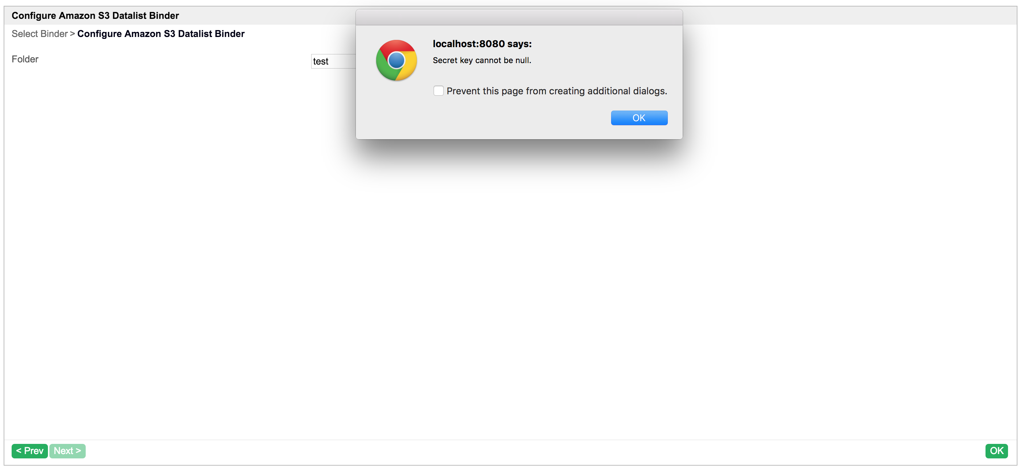Click the breadcrumb > separator arrow
Image resolution: width=1024 pixels, height=470 pixels.
[72, 34]
